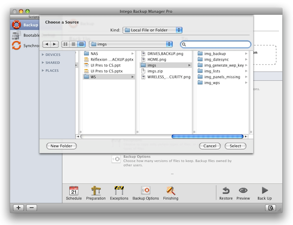Select the img_backup folder
The height and width of the screenshot is (225, 293).
click(222, 53)
